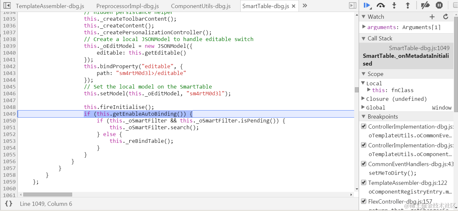This screenshot has height=211, width=458.
Task: Click line number 1048 in the gutter
Action: pyautogui.click(x=9, y=107)
